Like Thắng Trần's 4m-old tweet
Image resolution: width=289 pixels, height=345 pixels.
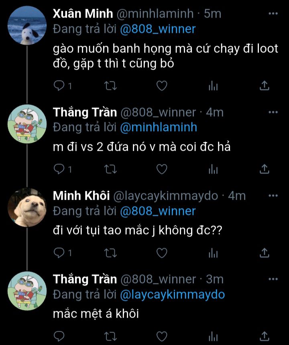(x=161, y=169)
